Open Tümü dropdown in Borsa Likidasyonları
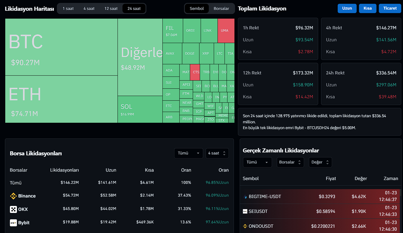Viewport: 403px width, 233px height. point(188,153)
